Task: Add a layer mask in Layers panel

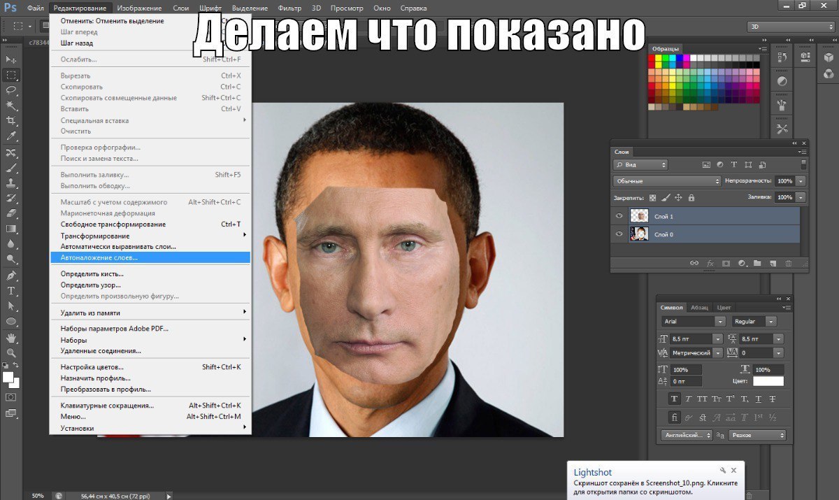Action: coord(726,263)
